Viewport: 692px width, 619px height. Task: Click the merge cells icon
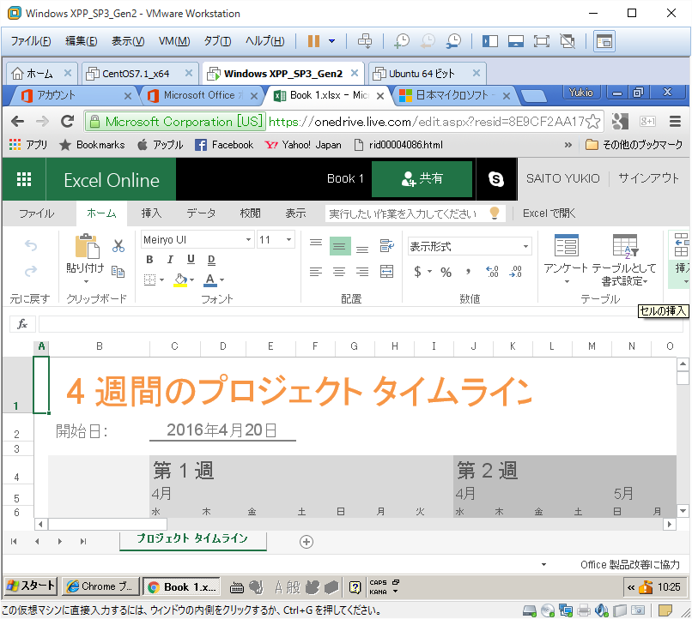coord(386,272)
